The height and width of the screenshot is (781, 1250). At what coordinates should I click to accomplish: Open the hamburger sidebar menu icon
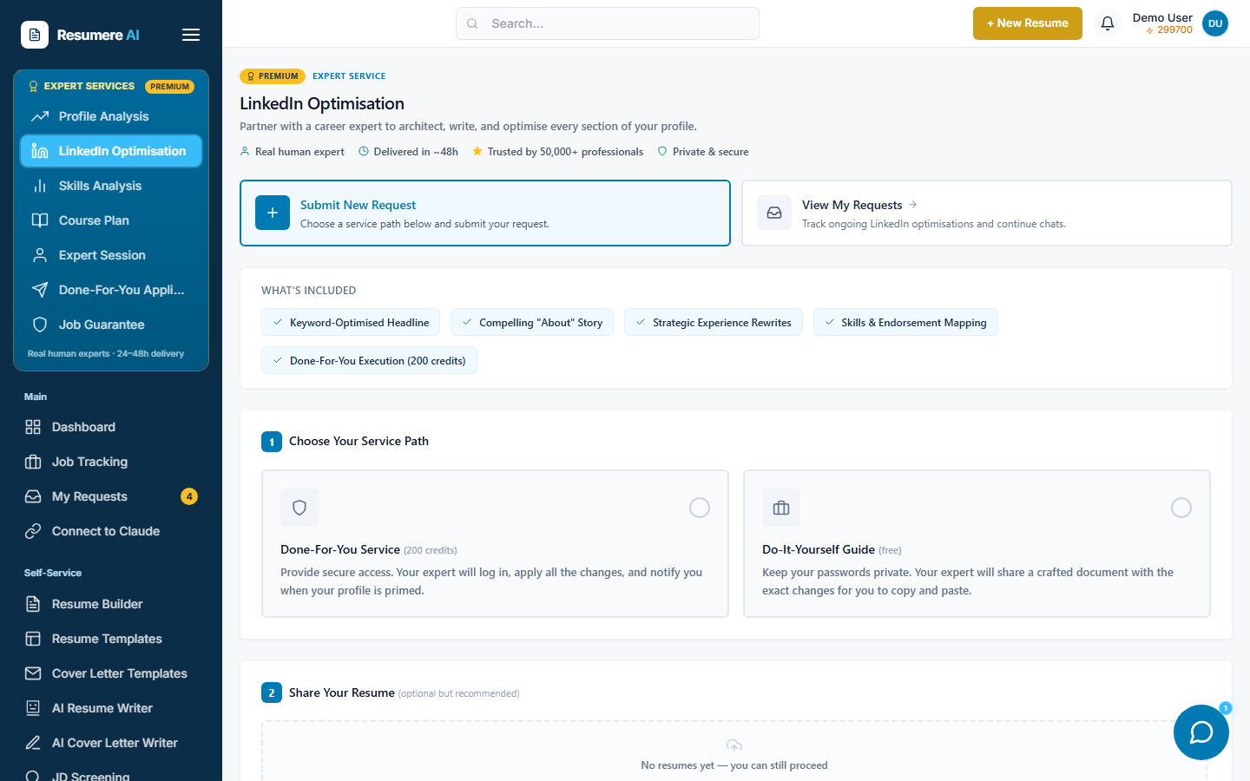[191, 35]
